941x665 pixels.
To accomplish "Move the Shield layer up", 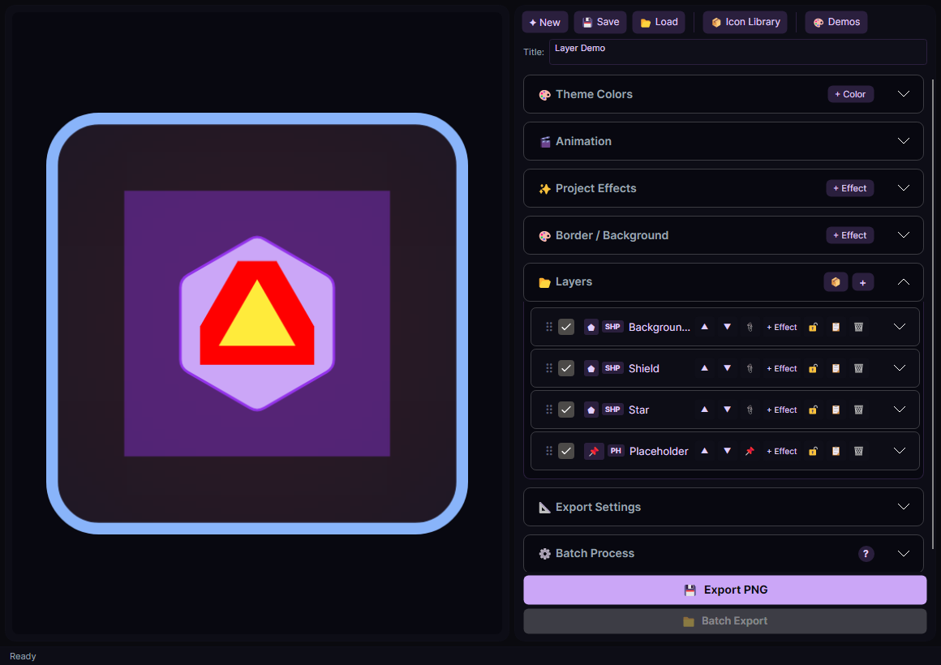I will [704, 368].
